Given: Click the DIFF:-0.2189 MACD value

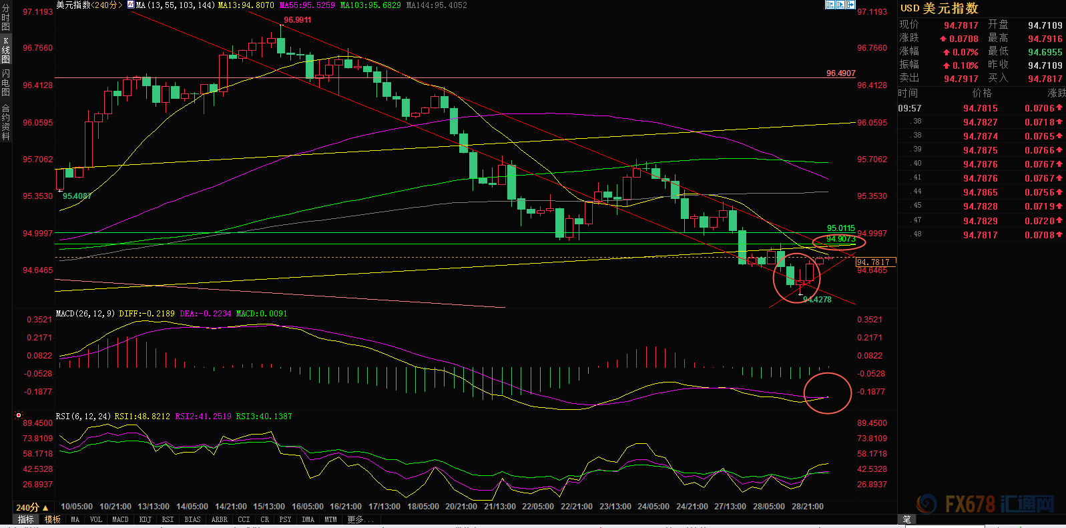Looking at the screenshot, I should click(147, 313).
